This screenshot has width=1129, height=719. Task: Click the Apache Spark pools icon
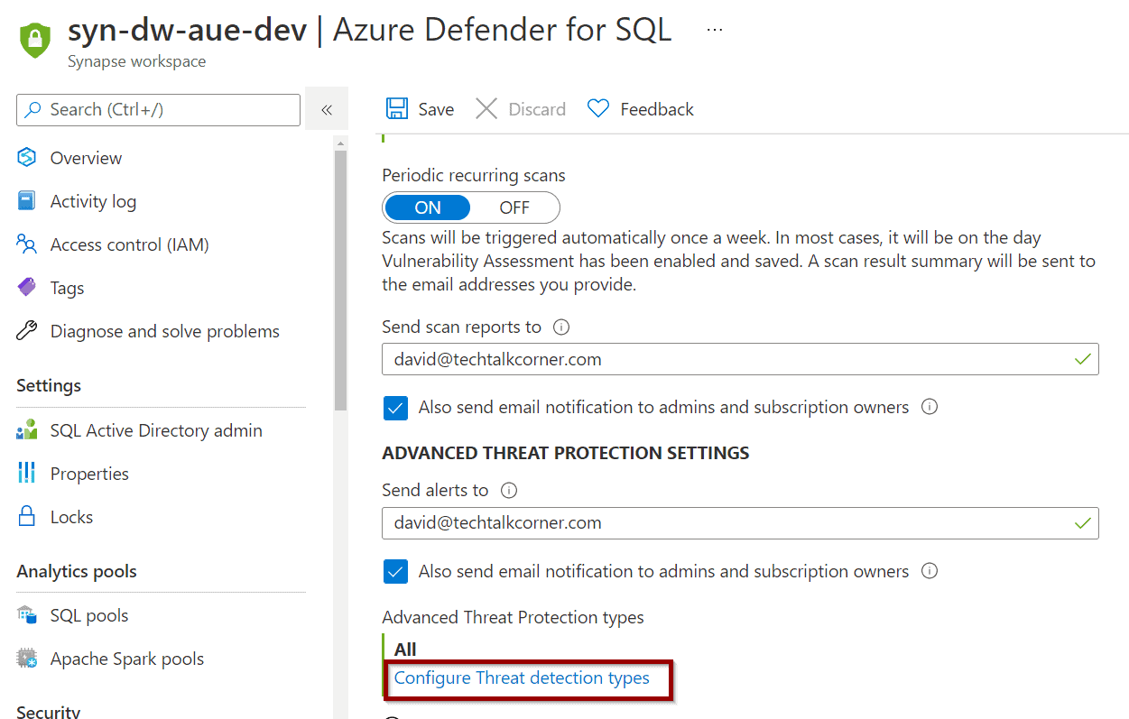(x=26, y=659)
